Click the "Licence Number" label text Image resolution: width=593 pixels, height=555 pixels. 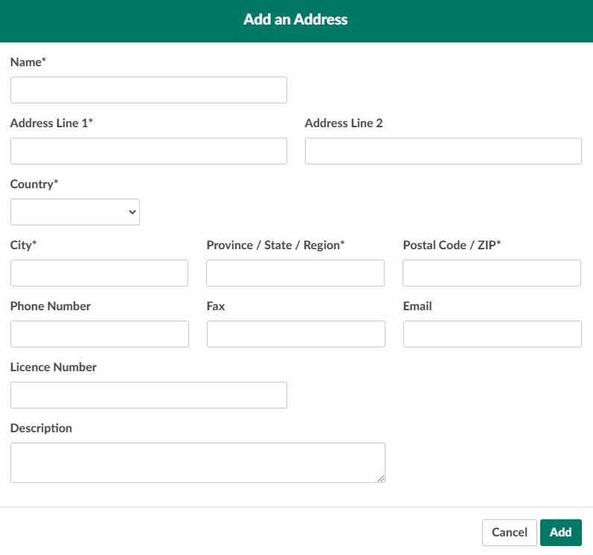tap(54, 368)
